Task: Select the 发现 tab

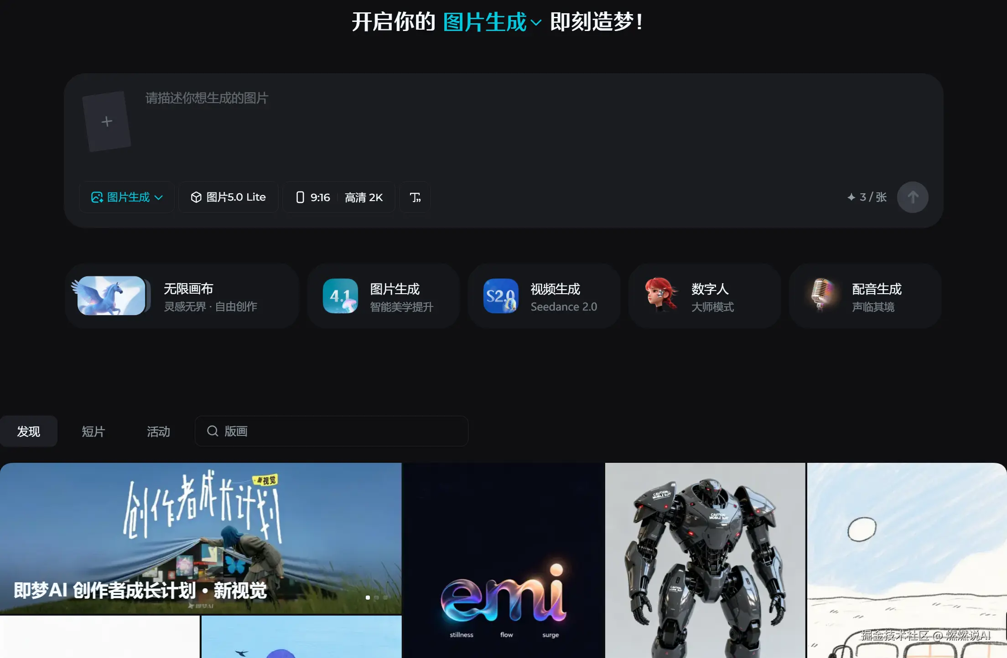Action: [28, 431]
